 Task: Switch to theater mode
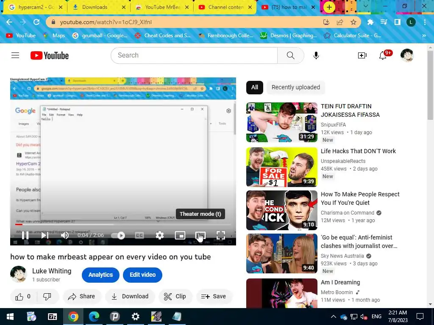(x=200, y=235)
